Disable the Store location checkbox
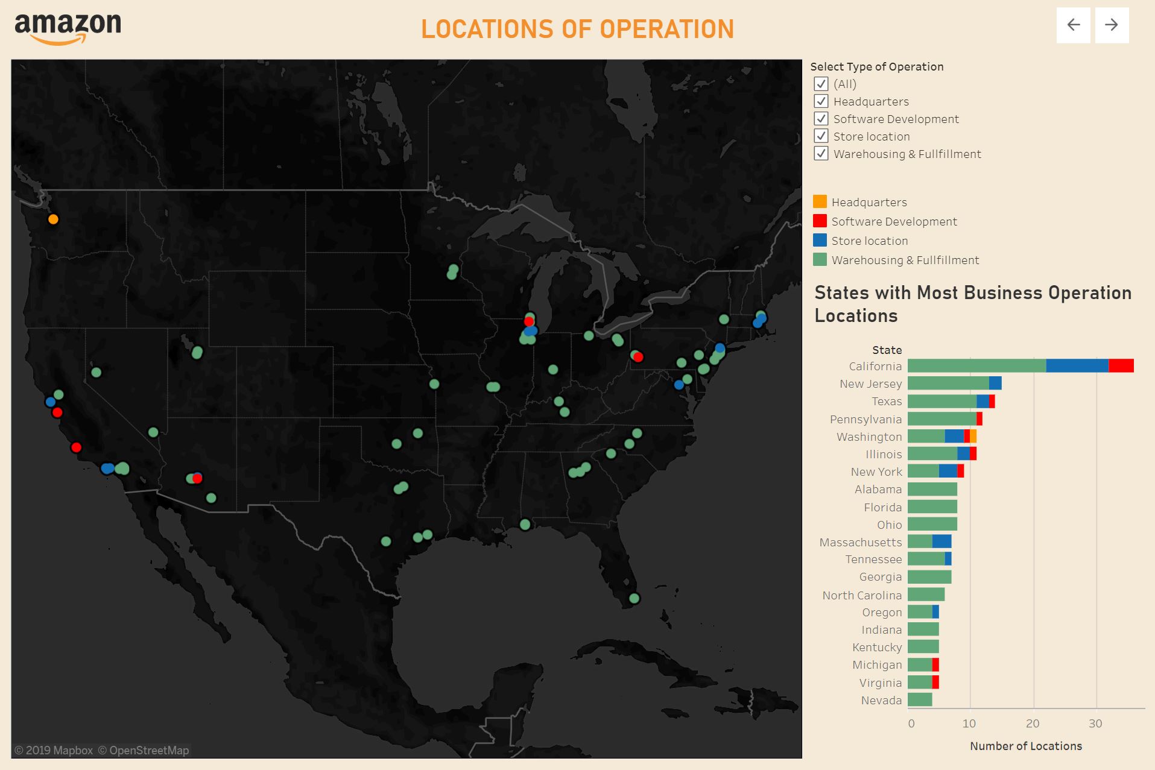 tap(820, 136)
